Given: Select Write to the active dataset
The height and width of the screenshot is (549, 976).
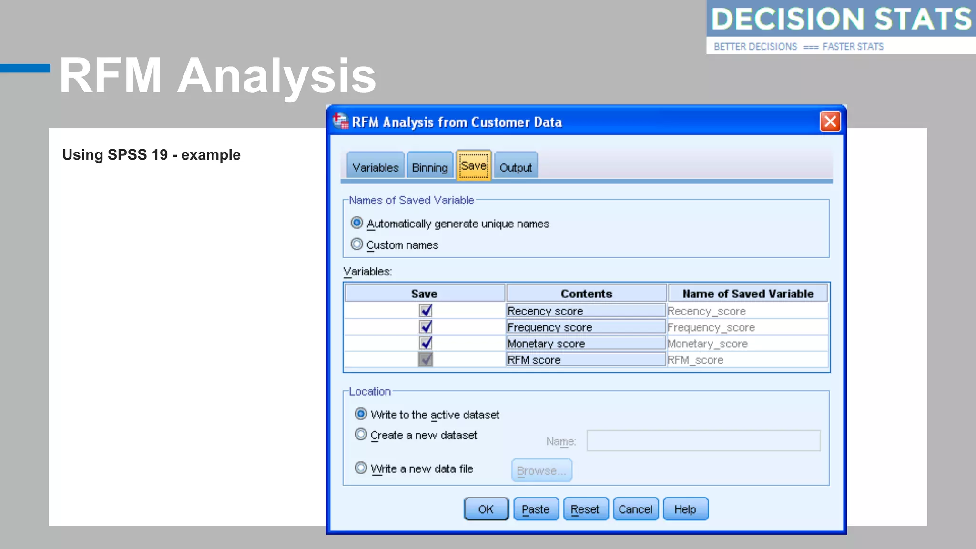Looking at the screenshot, I should click(427, 415).
